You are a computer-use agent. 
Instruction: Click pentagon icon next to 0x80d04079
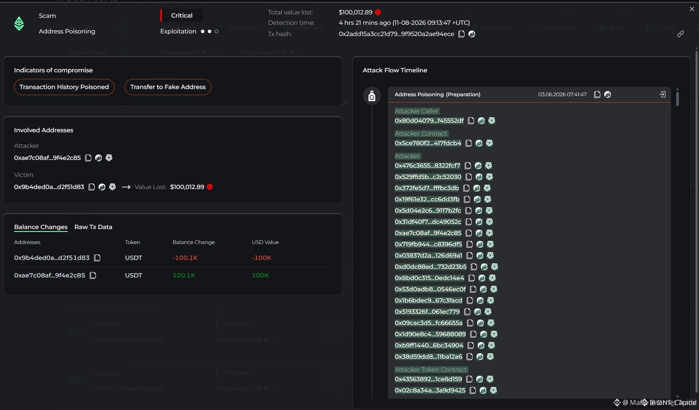pos(492,121)
